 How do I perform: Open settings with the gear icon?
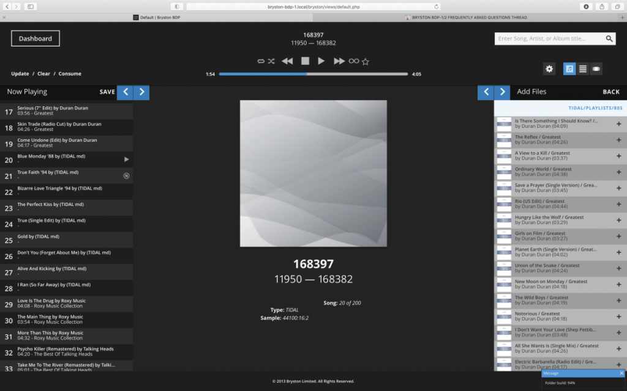(x=549, y=68)
